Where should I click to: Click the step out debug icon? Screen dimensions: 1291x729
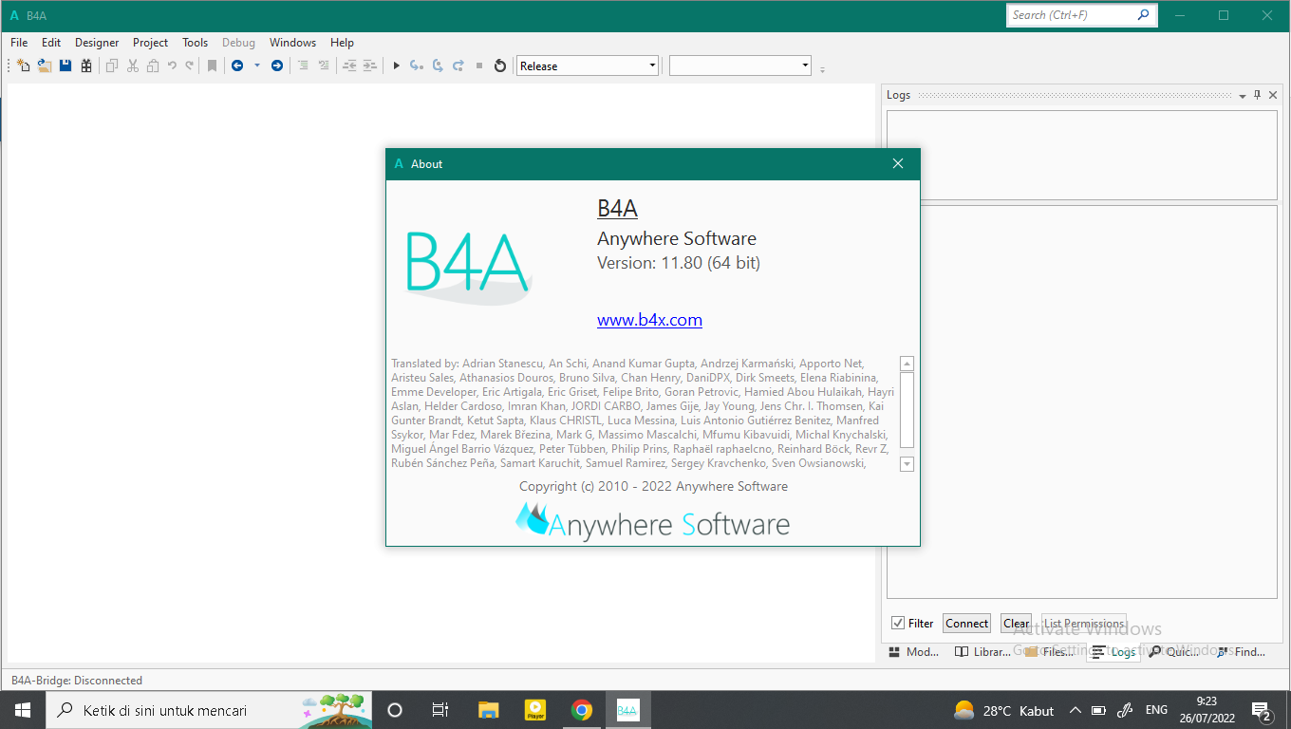[x=458, y=65]
